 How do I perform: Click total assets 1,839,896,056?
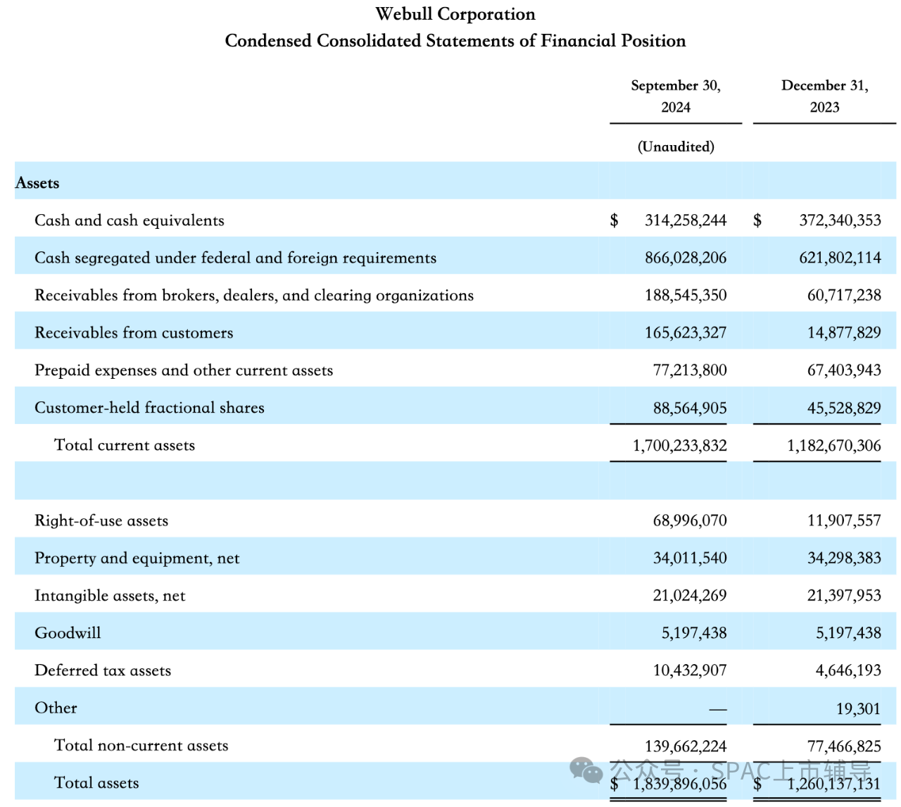click(679, 784)
